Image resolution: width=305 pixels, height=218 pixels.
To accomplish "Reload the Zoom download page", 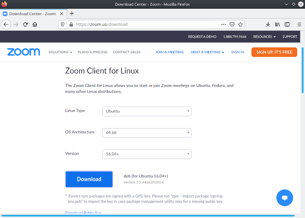I will (25, 24).
